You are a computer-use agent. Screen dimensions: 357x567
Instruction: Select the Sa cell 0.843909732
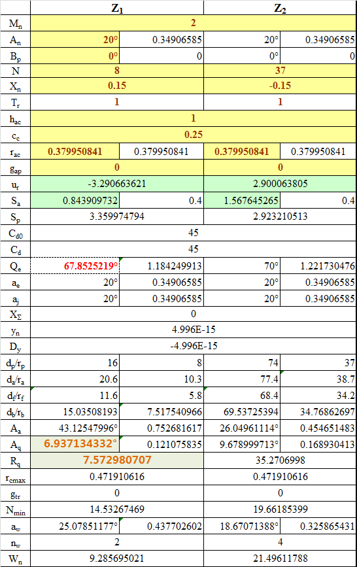pos(75,200)
